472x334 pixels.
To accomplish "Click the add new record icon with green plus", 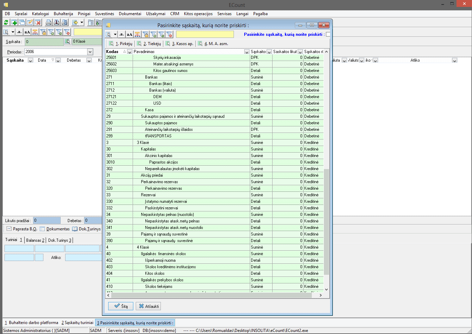I will click(14, 22).
